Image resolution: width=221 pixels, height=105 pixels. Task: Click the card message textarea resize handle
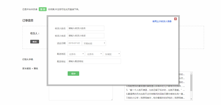[x=112, y=100]
